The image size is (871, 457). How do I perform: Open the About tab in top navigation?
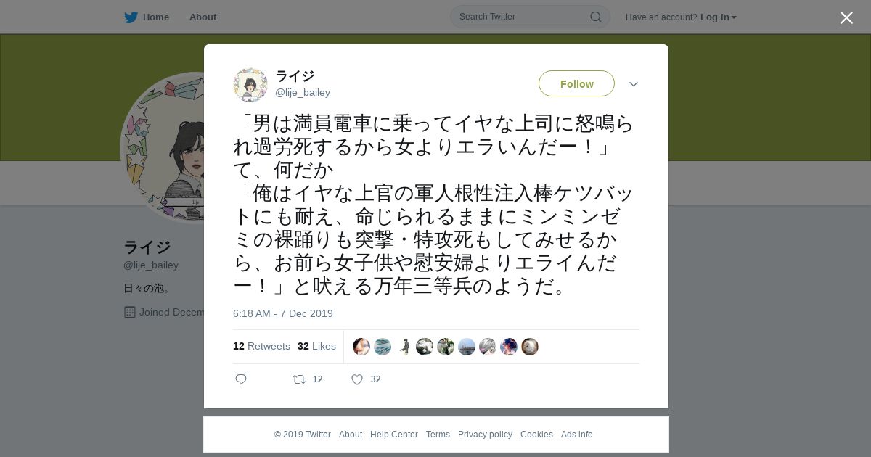[x=203, y=17]
